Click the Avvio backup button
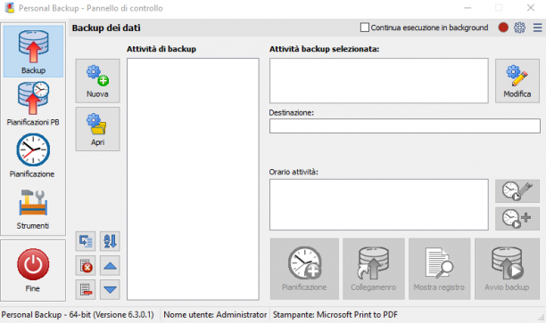The image size is (546, 323). pyautogui.click(x=507, y=269)
